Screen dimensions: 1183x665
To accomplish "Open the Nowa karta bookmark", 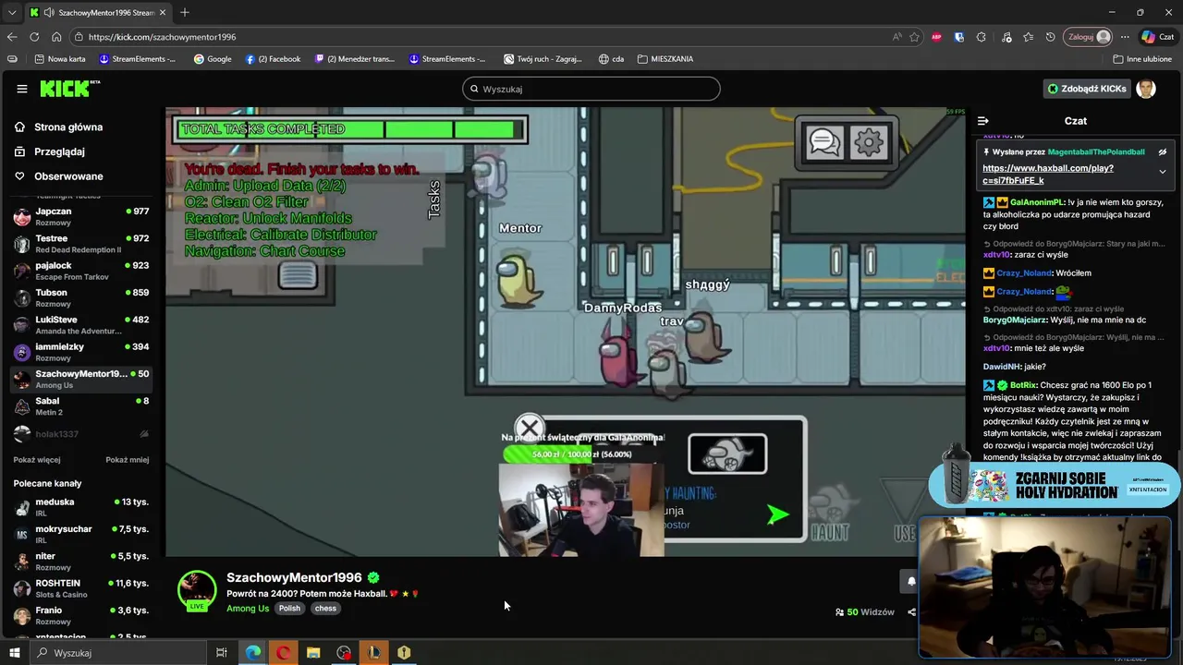I will (59, 59).
